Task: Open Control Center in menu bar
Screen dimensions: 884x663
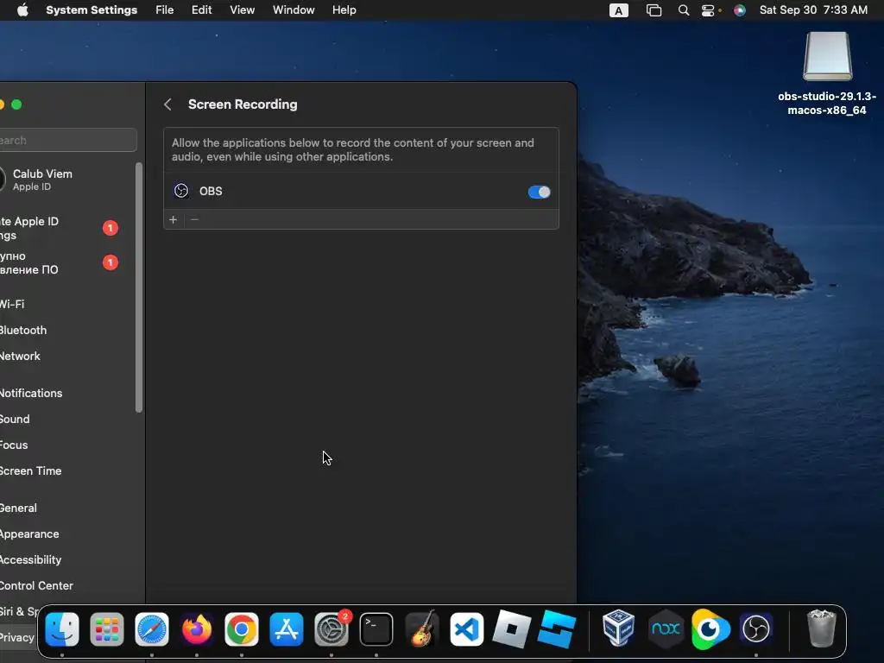Action: pos(709,10)
